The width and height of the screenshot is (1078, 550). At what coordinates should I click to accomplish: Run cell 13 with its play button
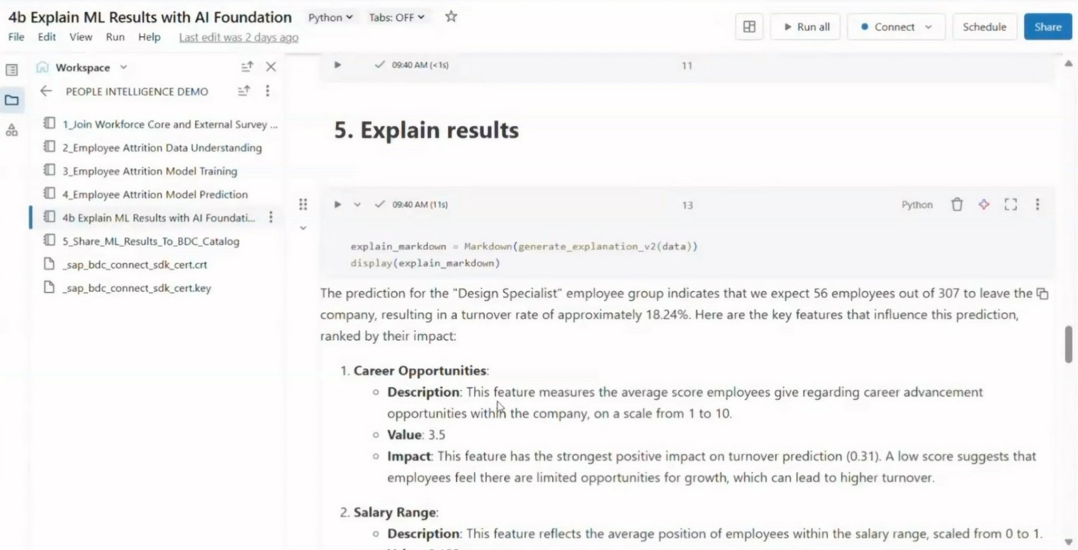click(x=337, y=204)
